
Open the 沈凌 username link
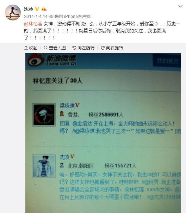(29, 10)
